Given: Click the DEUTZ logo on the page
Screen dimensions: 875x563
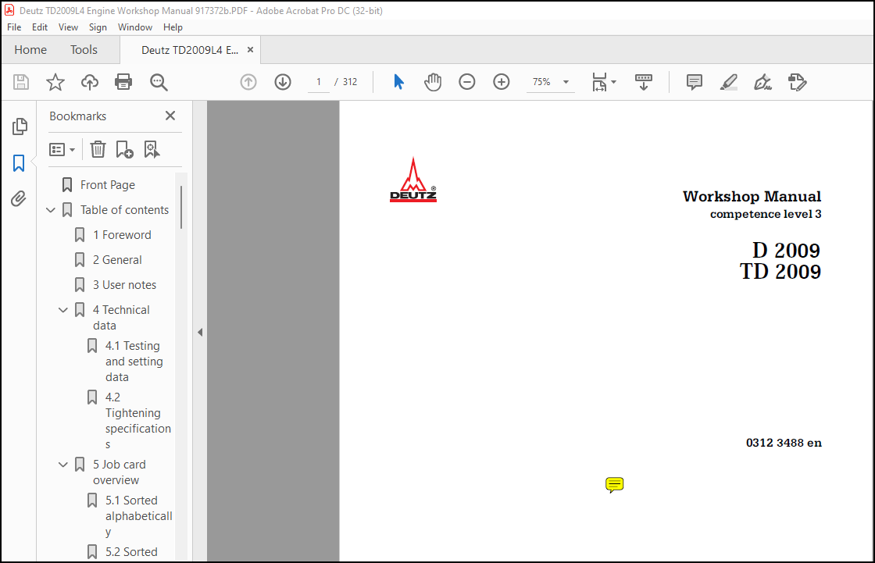Looking at the screenshot, I should coord(413,180).
